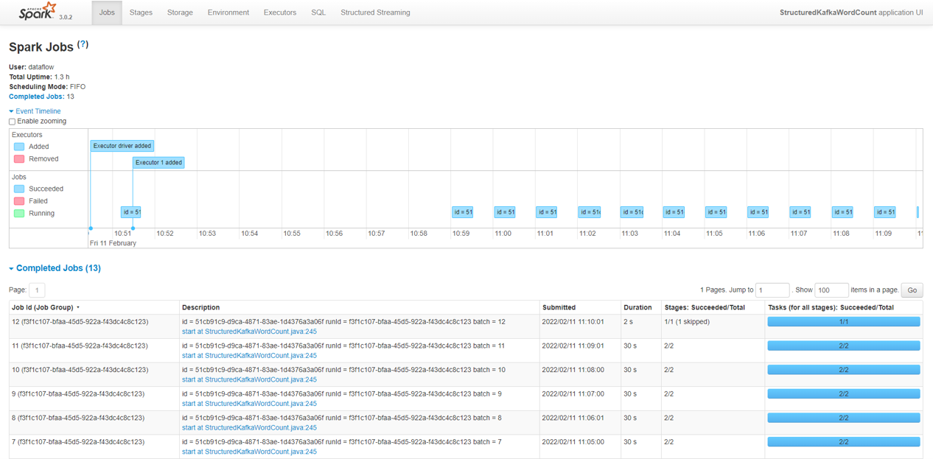Viewport: 933px width, 459px height.
Task: Open the Executors tab
Action: point(279,13)
